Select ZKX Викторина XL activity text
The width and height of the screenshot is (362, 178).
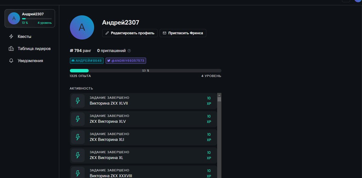pos(106,158)
